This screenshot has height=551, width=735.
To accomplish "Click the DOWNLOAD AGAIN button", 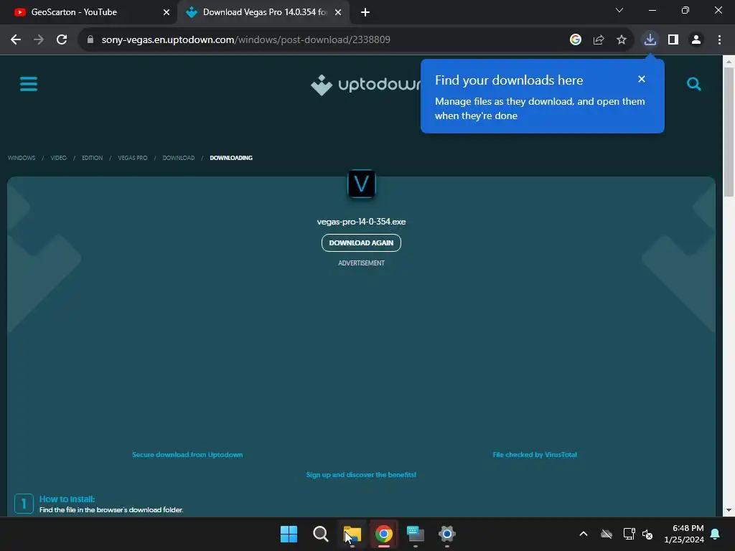I will point(361,242).
